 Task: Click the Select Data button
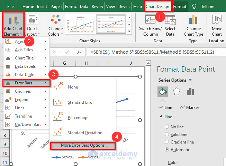click(170, 25)
